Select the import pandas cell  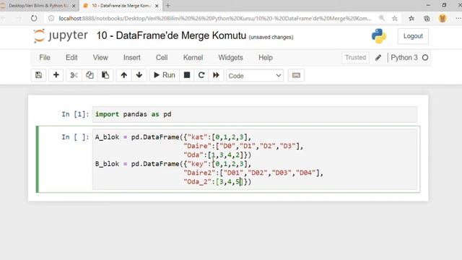point(255,114)
